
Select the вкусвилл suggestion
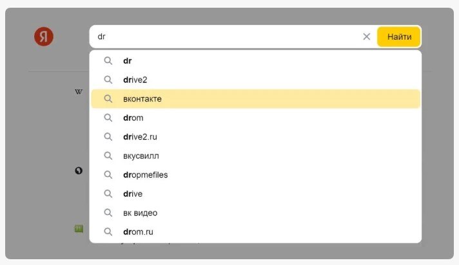coord(255,156)
